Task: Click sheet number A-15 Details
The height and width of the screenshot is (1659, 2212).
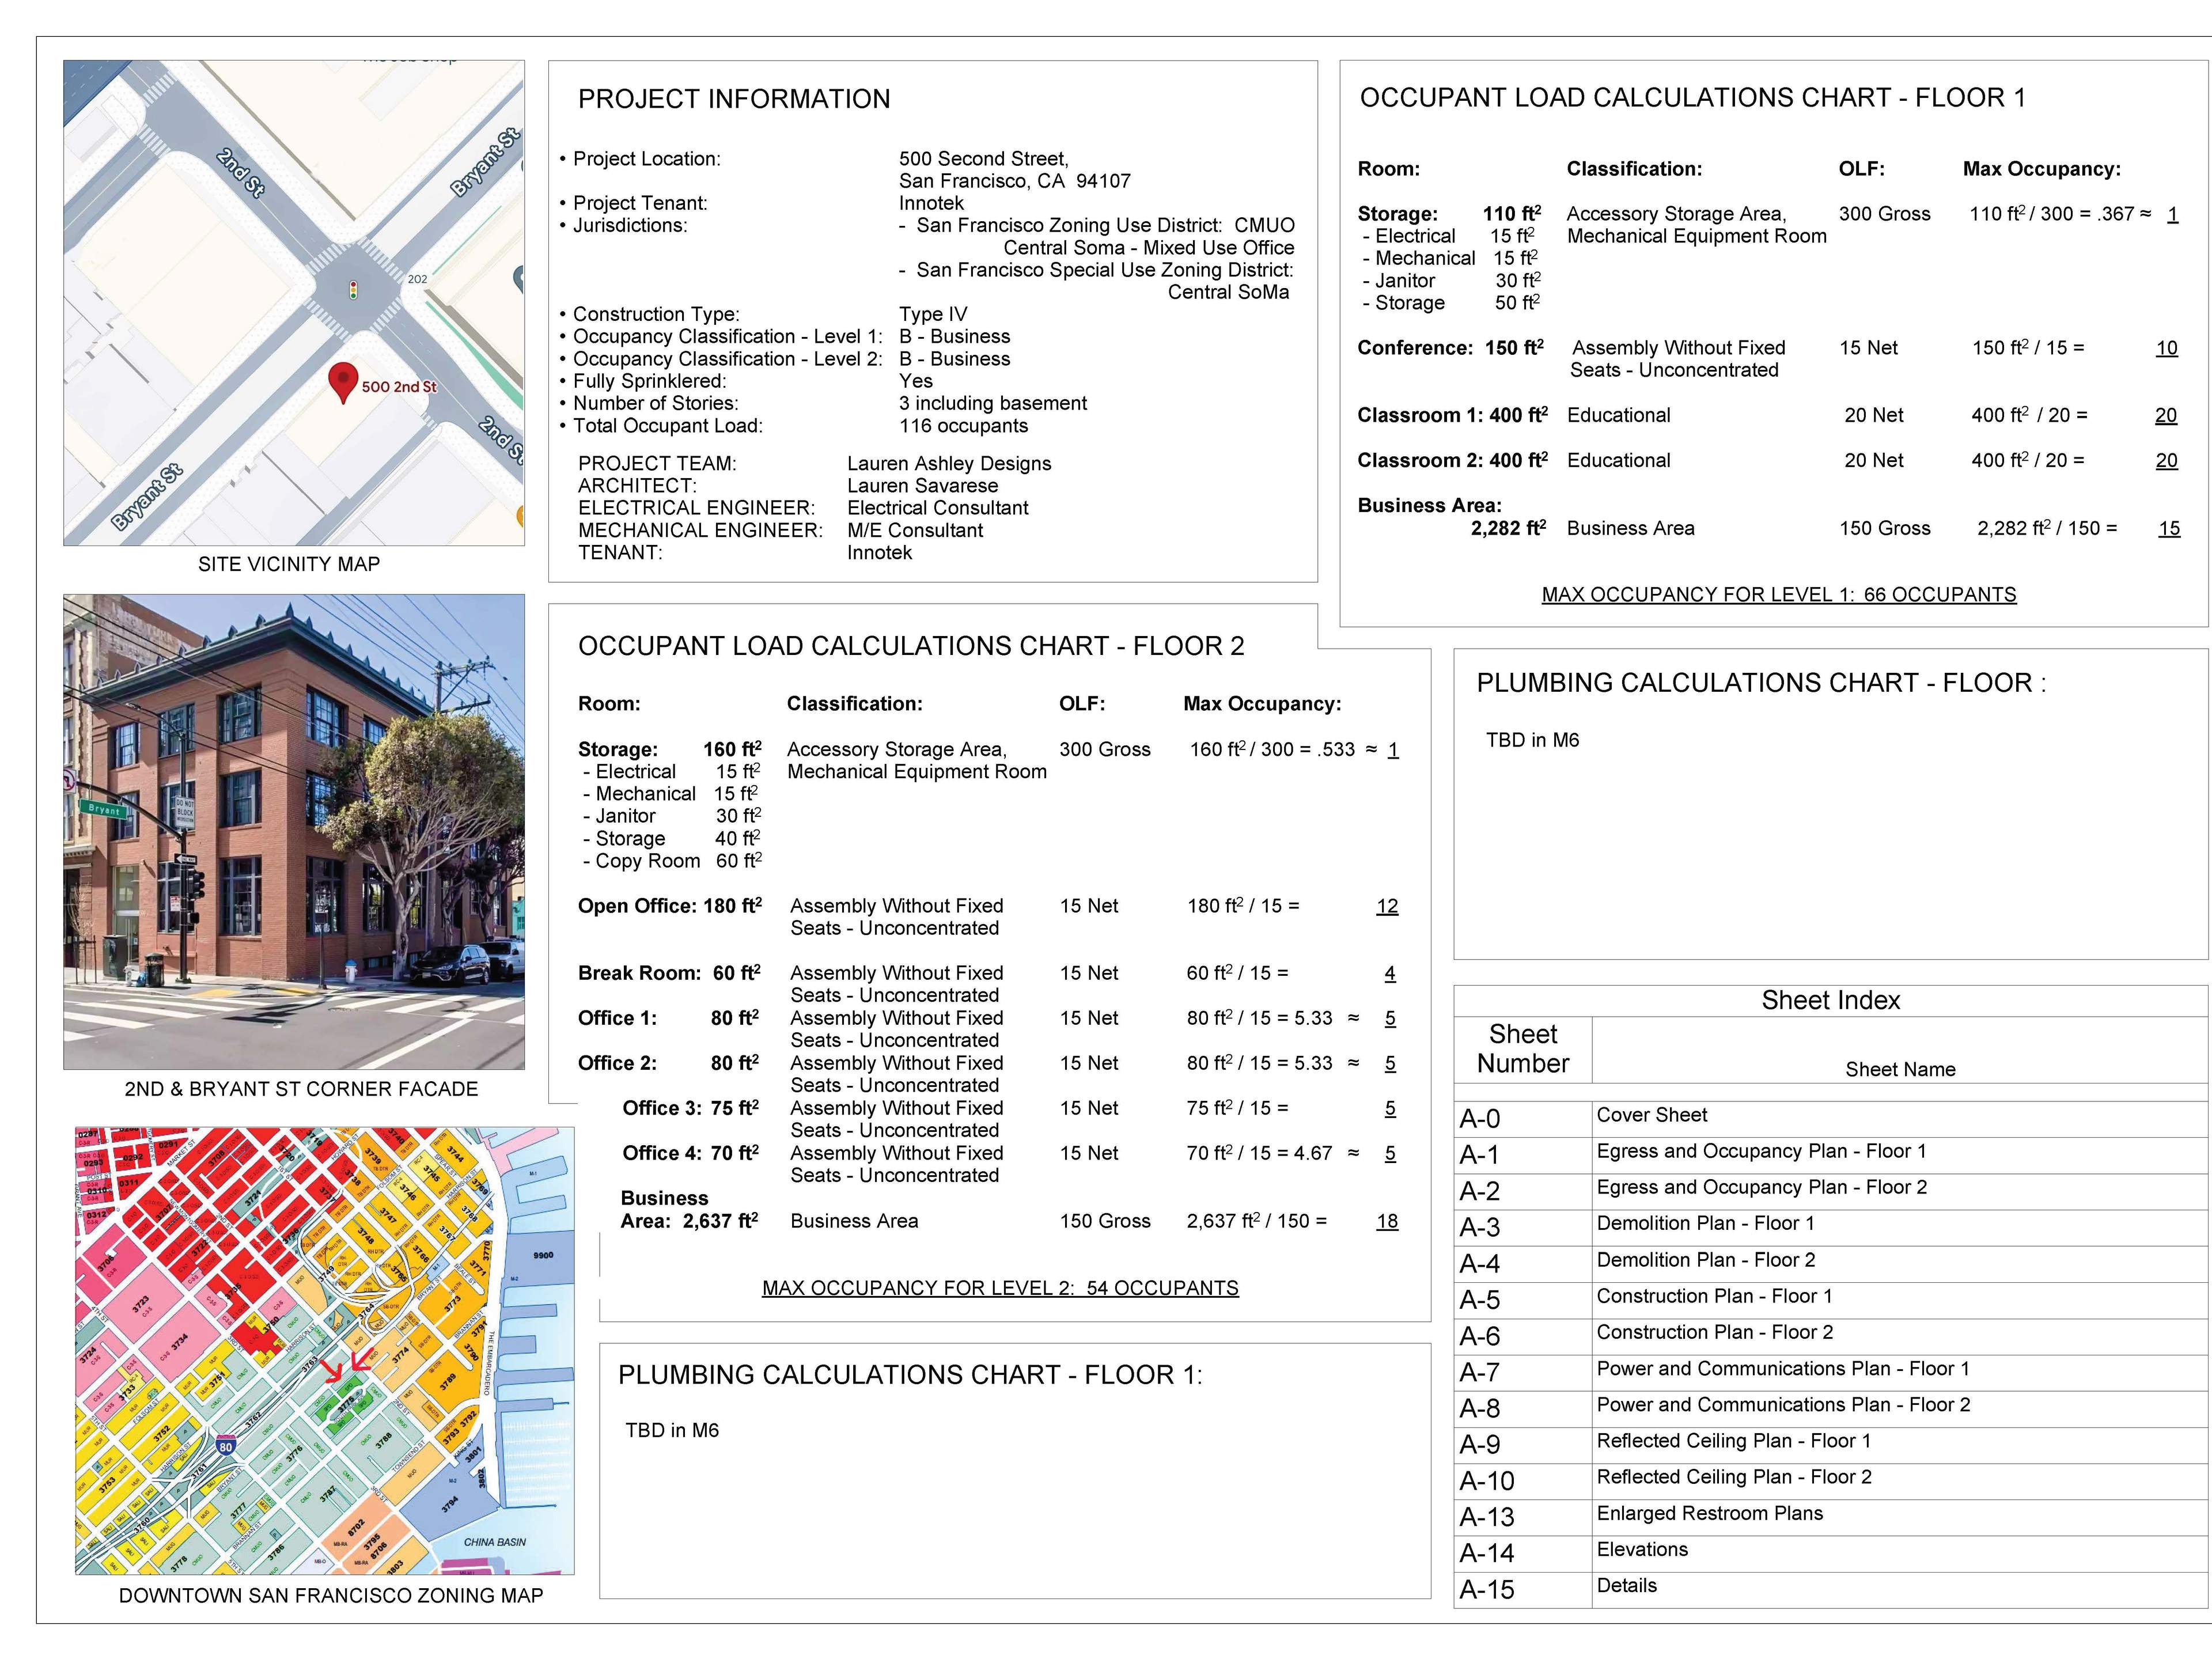Action: tap(1487, 1590)
